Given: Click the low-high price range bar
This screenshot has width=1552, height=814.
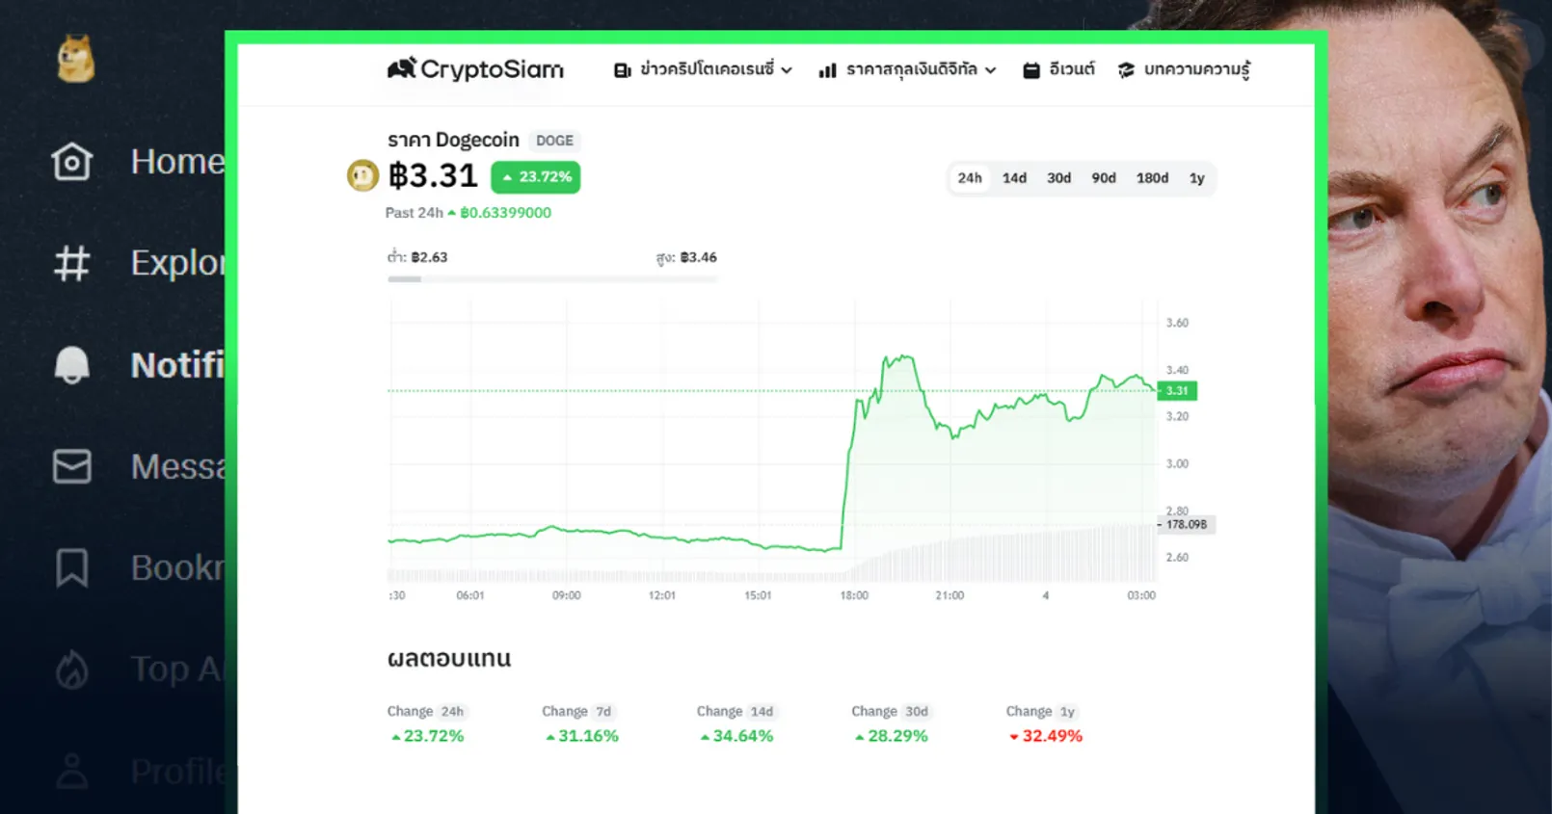Looking at the screenshot, I should (x=552, y=279).
